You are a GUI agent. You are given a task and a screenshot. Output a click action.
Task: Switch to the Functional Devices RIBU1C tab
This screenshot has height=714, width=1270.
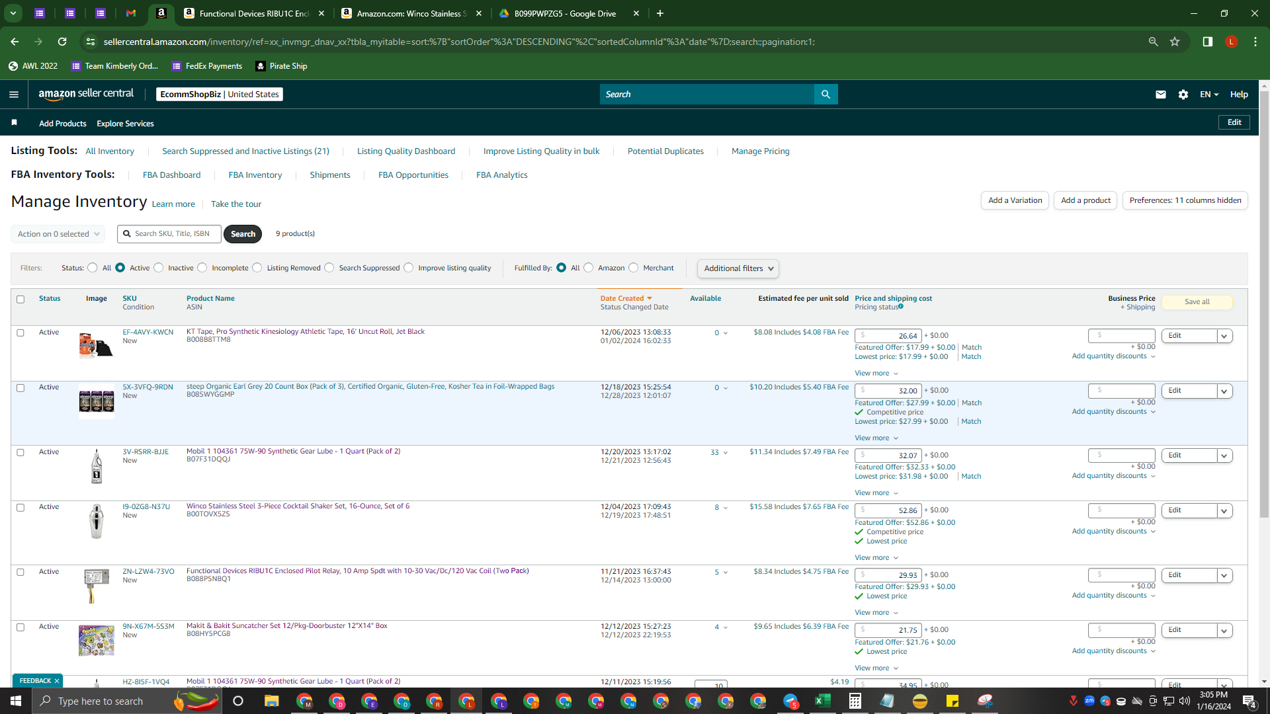point(255,13)
